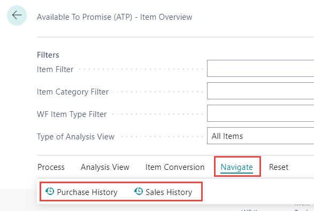Screen dimensions: 314x211
Task: Click the WF Item Type Filter label
Action: tap(72, 114)
